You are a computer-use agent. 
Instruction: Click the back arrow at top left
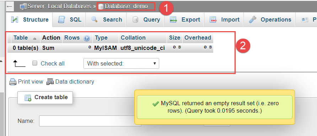pyautogui.click(x=10, y=6)
